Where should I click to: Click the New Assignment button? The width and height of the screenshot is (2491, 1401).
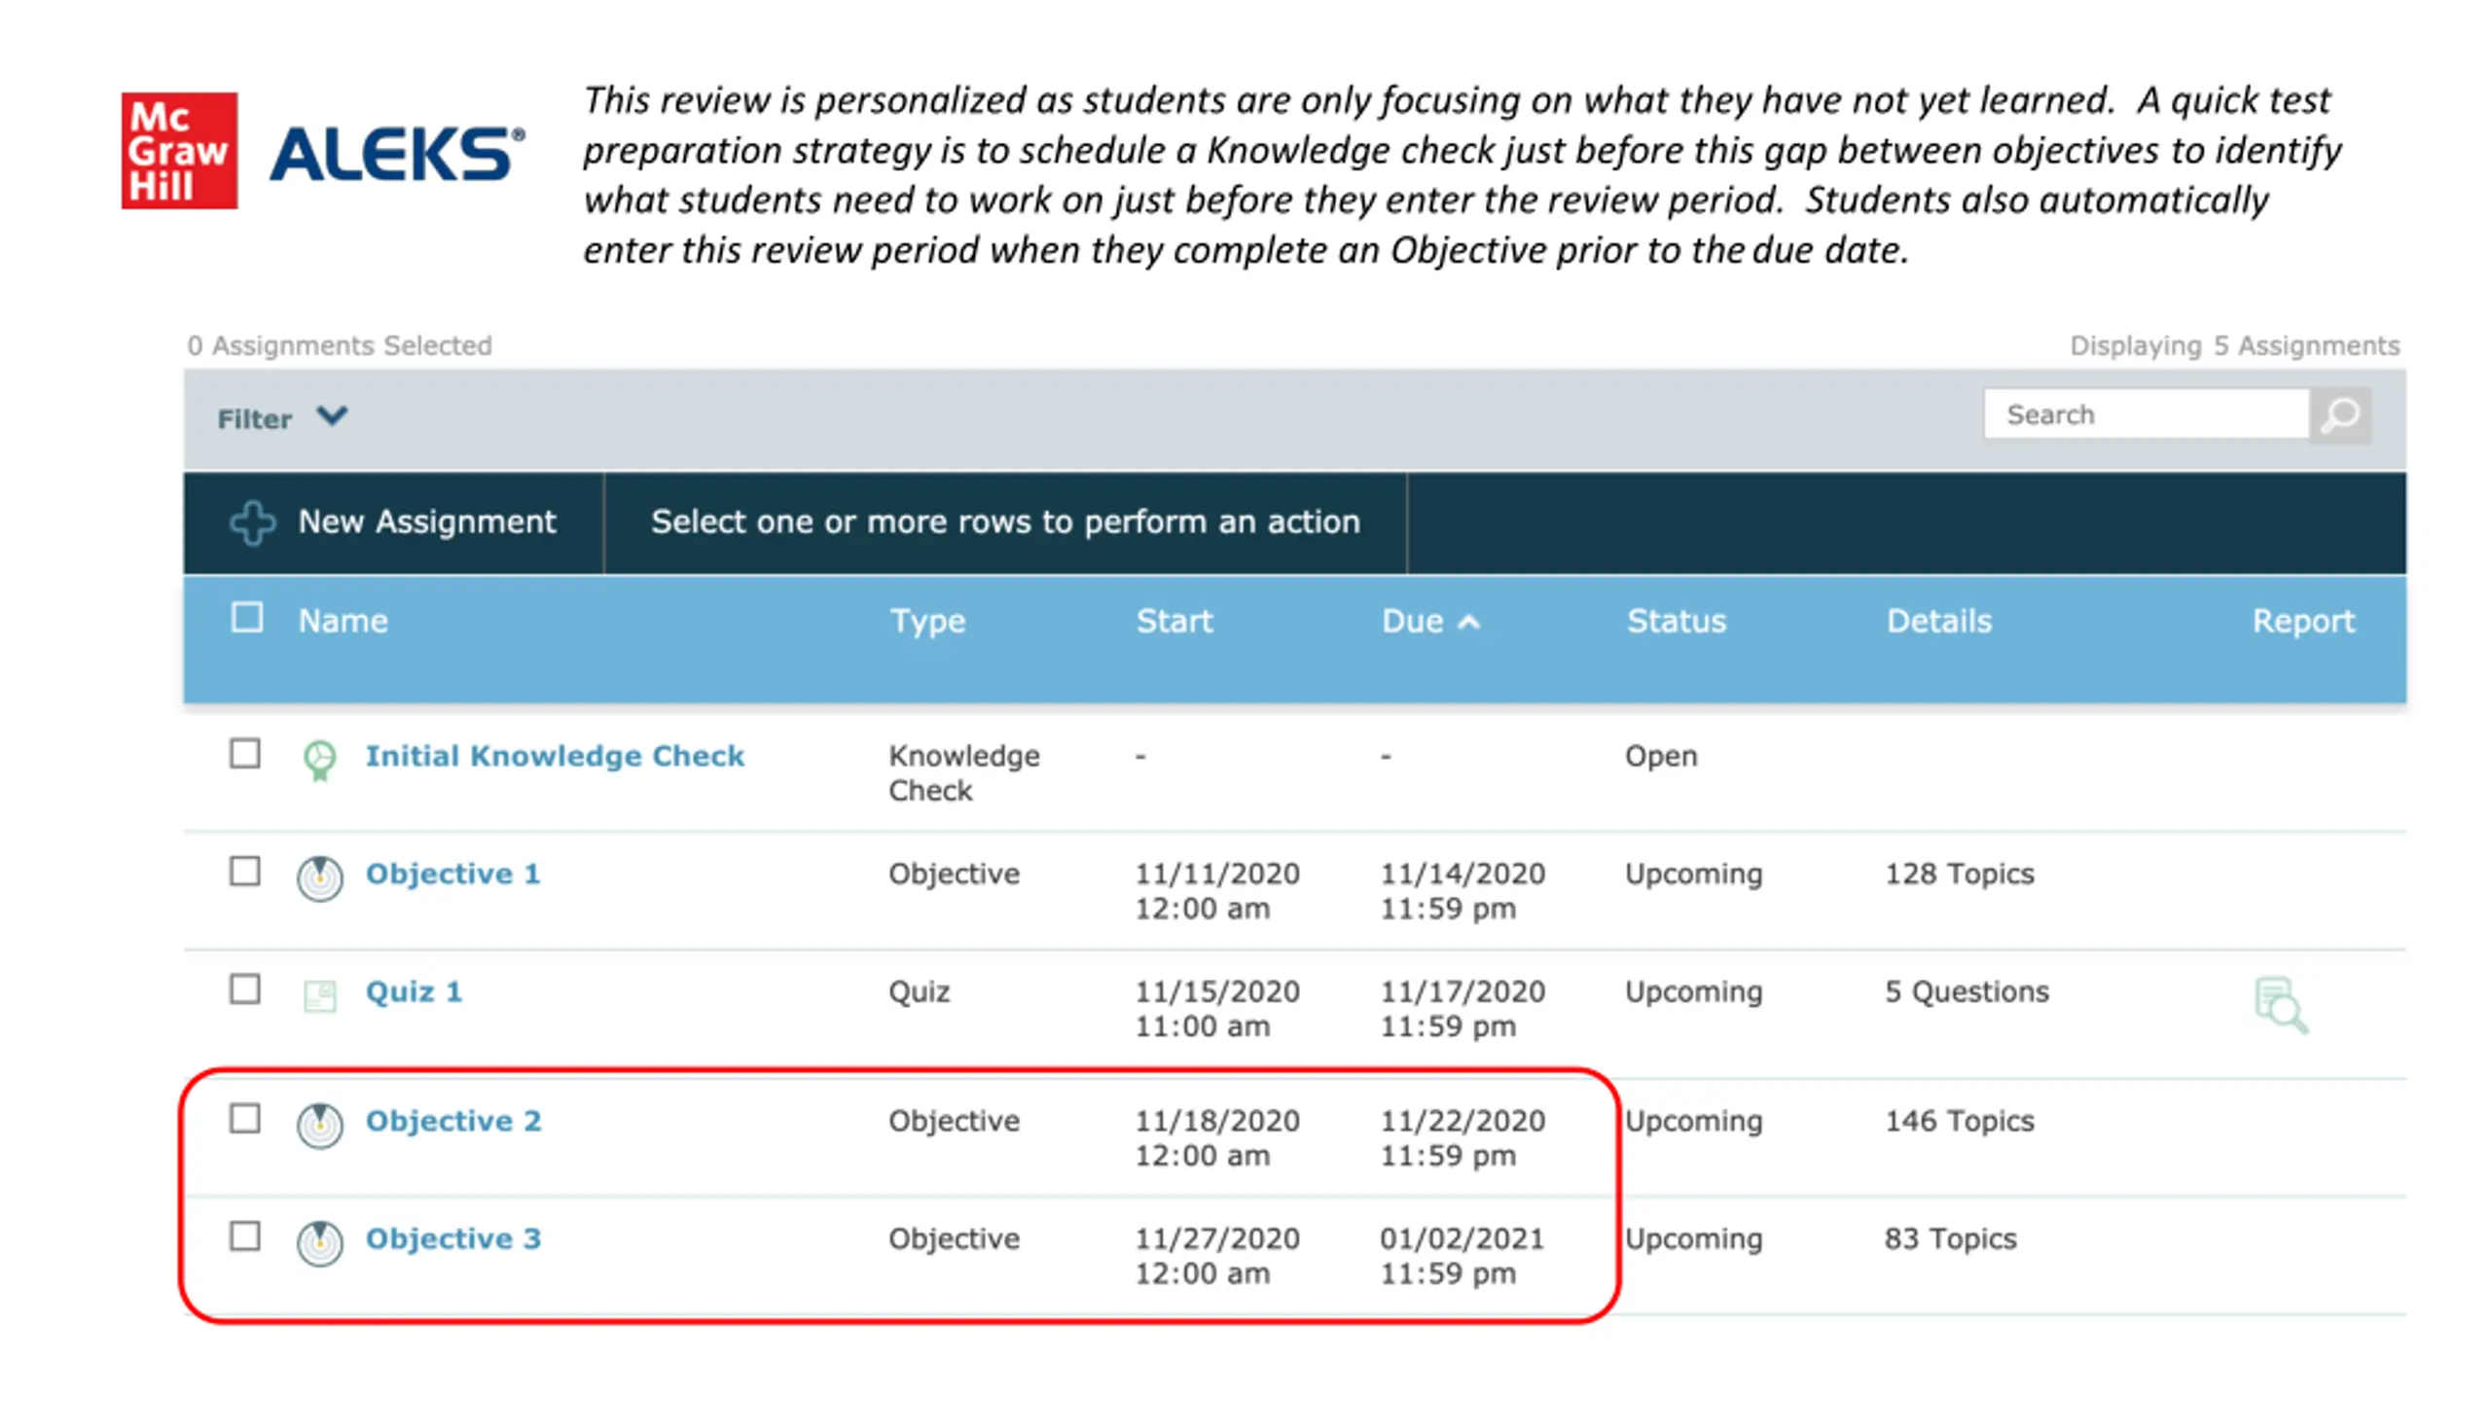coord(394,522)
